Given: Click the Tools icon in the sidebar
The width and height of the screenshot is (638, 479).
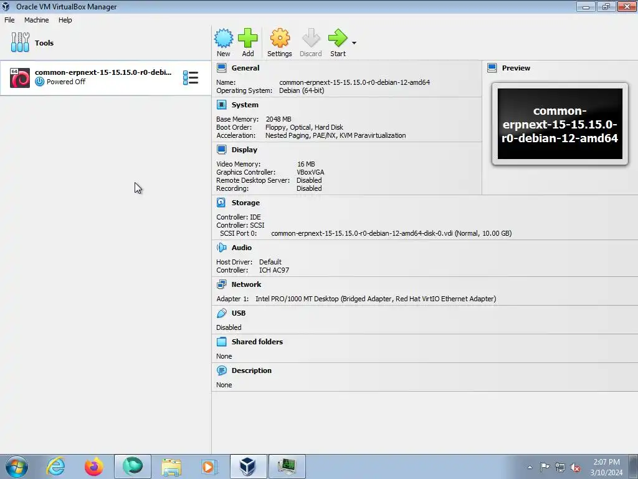Looking at the screenshot, I should [20, 42].
